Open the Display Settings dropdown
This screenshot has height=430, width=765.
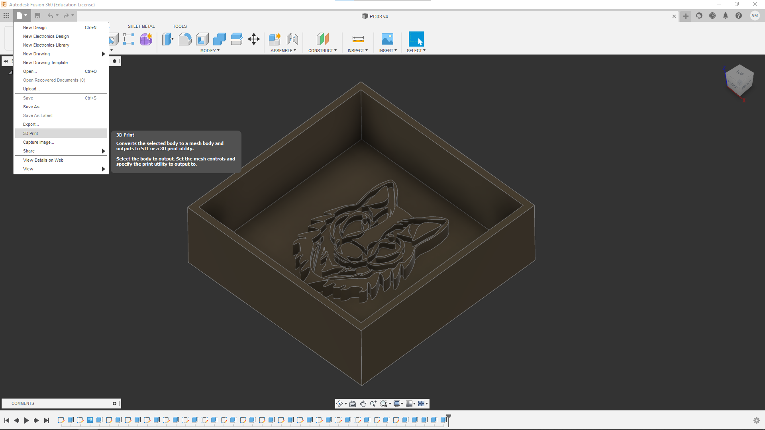[398, 404]
